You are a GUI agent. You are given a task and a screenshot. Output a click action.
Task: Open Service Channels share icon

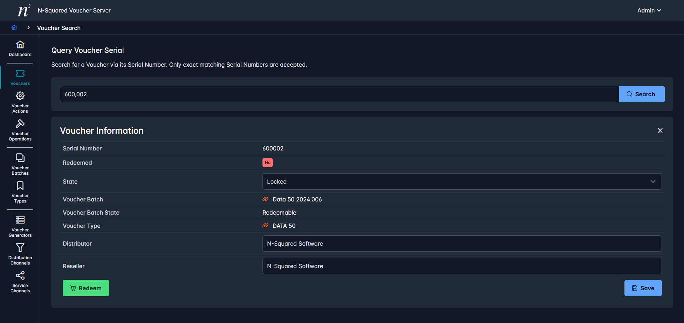20,276
